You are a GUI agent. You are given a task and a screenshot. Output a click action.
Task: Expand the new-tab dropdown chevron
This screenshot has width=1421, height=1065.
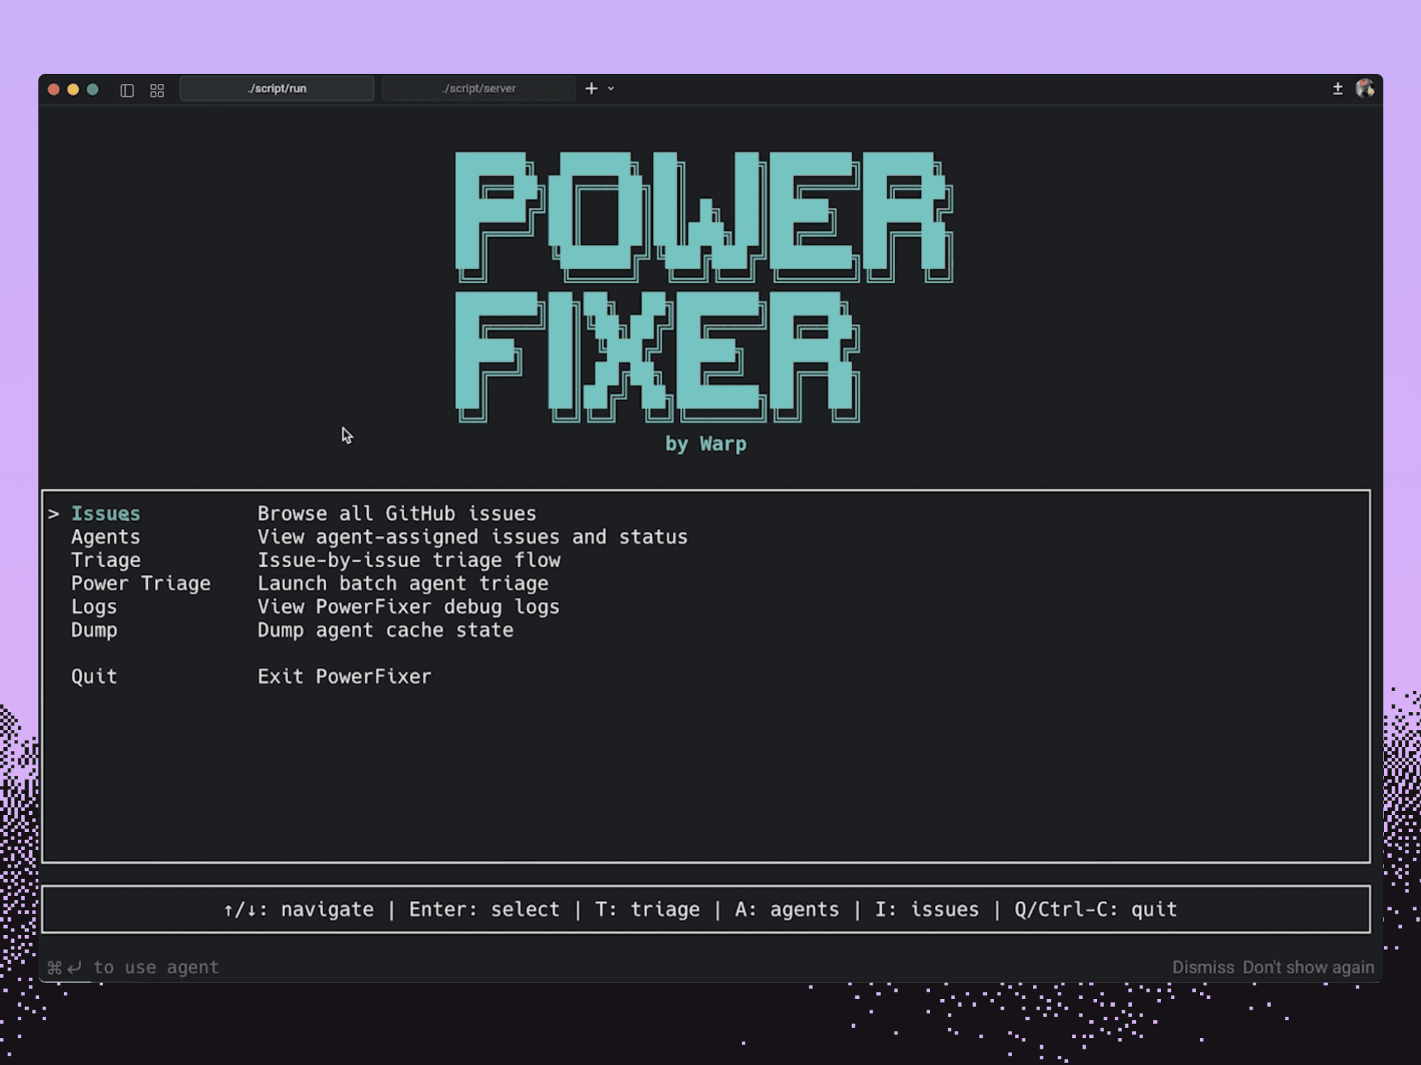611,89
